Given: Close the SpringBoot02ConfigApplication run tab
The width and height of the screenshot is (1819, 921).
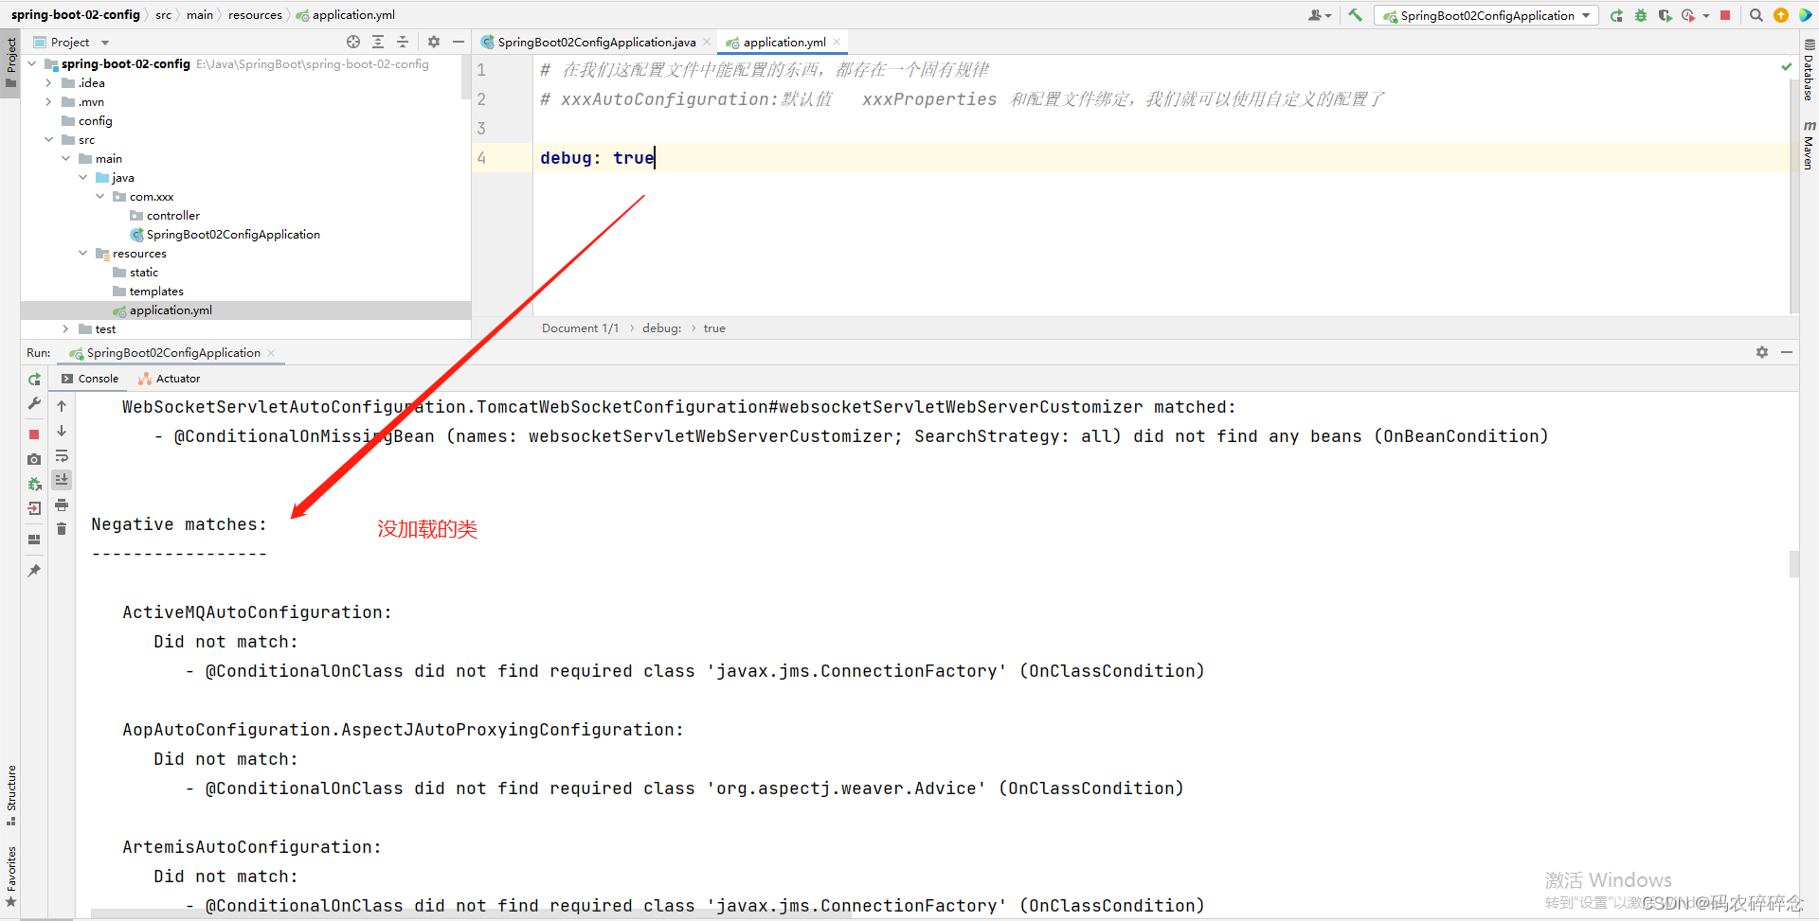Looking at the screenshot, I should click(271, 353).
